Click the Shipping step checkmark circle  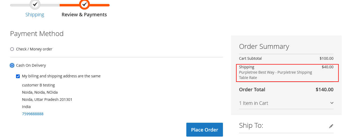(35, 4)
